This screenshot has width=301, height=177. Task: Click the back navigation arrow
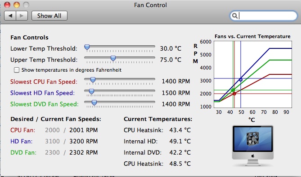tap(10, 16)
